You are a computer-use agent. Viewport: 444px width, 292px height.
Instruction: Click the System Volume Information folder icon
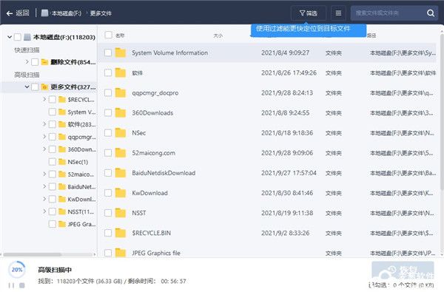point(121,52)
